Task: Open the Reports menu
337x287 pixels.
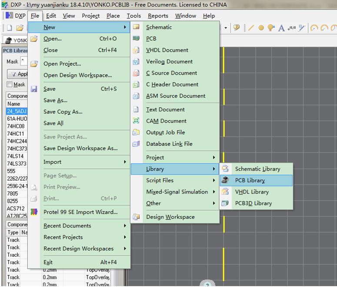Action: pyautogui.click(x=158, y=16)
